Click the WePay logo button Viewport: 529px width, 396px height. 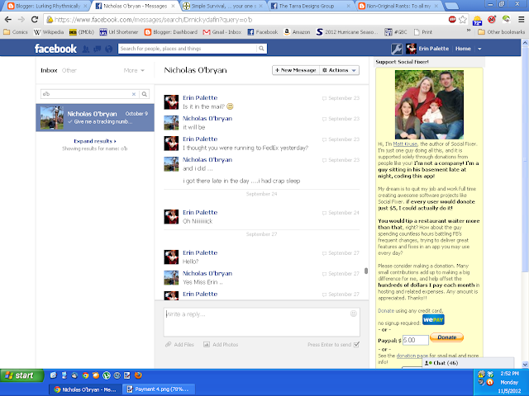click(433, 319)
